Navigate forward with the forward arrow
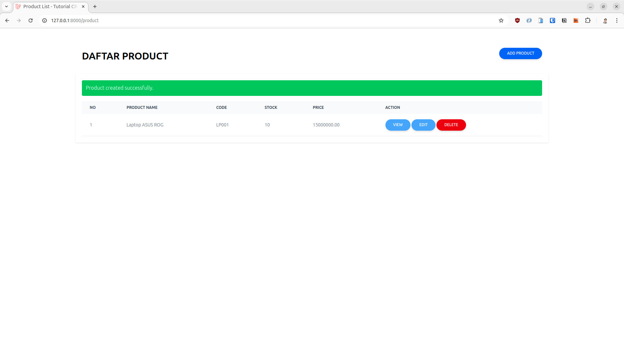 [19, 20]
